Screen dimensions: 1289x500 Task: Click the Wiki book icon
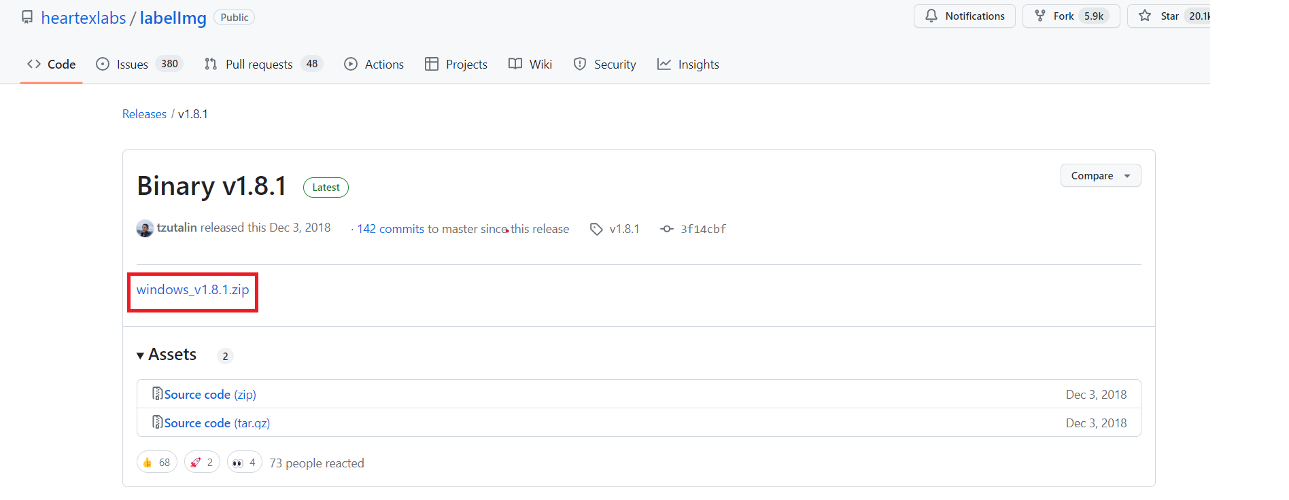(x=515, y=64)
